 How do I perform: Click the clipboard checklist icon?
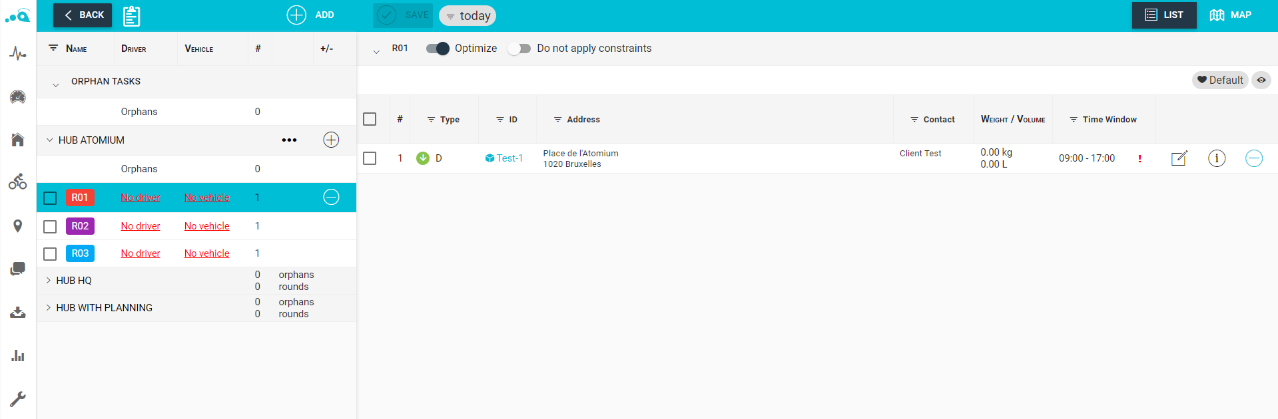pyautogui.click(x=132, y=16)
